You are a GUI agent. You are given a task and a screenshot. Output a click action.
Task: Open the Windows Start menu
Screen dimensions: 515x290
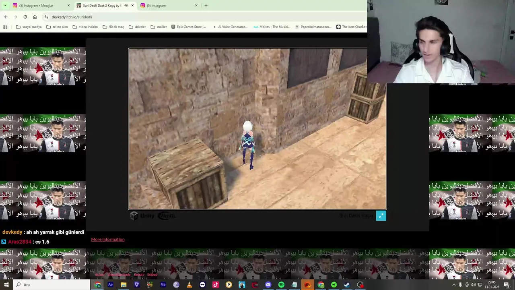click(x=6, y=285)
